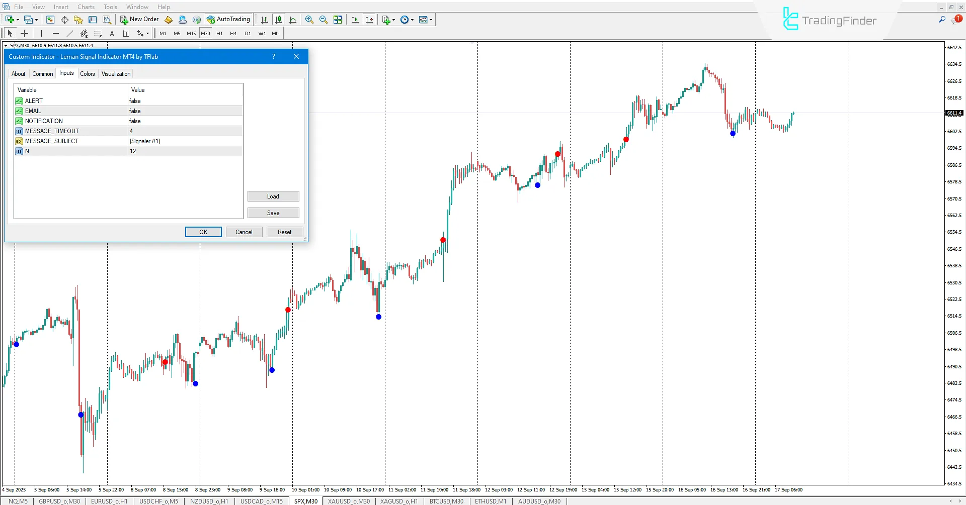This screenshot has height=505, width=966.
Task: Reset the indicator inputs
Action: coord(285,232)
